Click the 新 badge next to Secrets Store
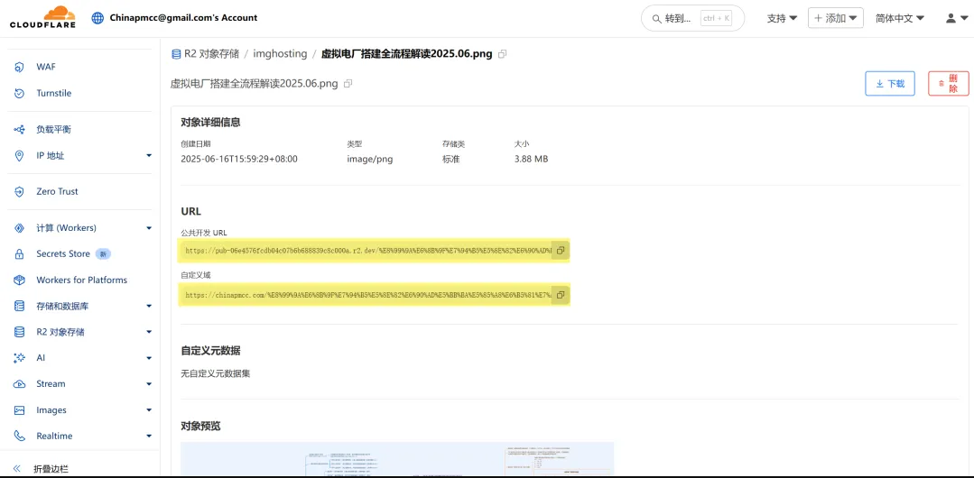Screen dimensions: 974x478 (x=105, y=254)
